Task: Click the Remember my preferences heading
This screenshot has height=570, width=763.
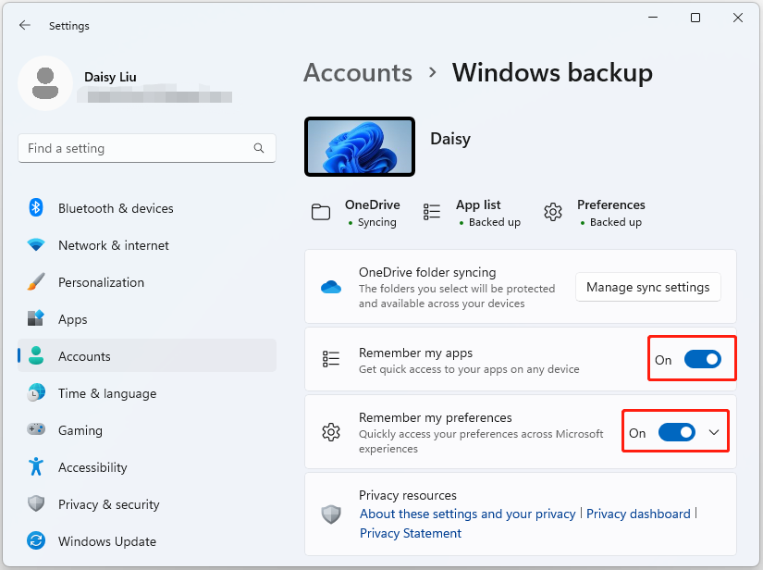Action: (435, 417)
